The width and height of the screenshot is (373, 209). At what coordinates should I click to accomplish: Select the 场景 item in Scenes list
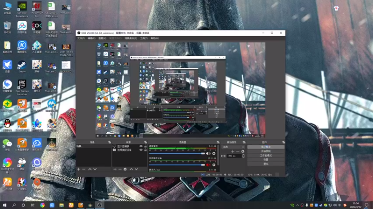point(94,146)
